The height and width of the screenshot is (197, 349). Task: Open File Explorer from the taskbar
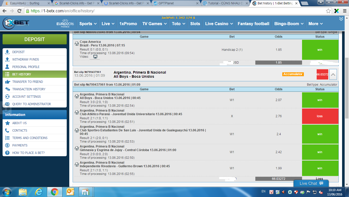(x=23, y=192)
